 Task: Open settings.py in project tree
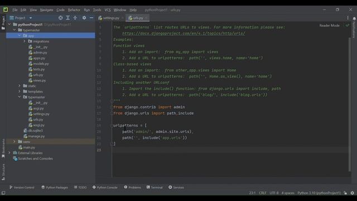pos(41,114)
